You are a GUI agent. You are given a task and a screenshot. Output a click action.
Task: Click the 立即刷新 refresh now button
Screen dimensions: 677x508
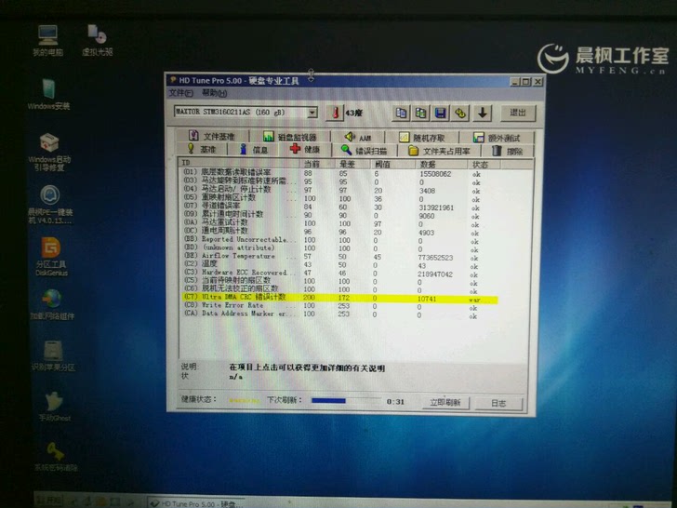(445, 403)
